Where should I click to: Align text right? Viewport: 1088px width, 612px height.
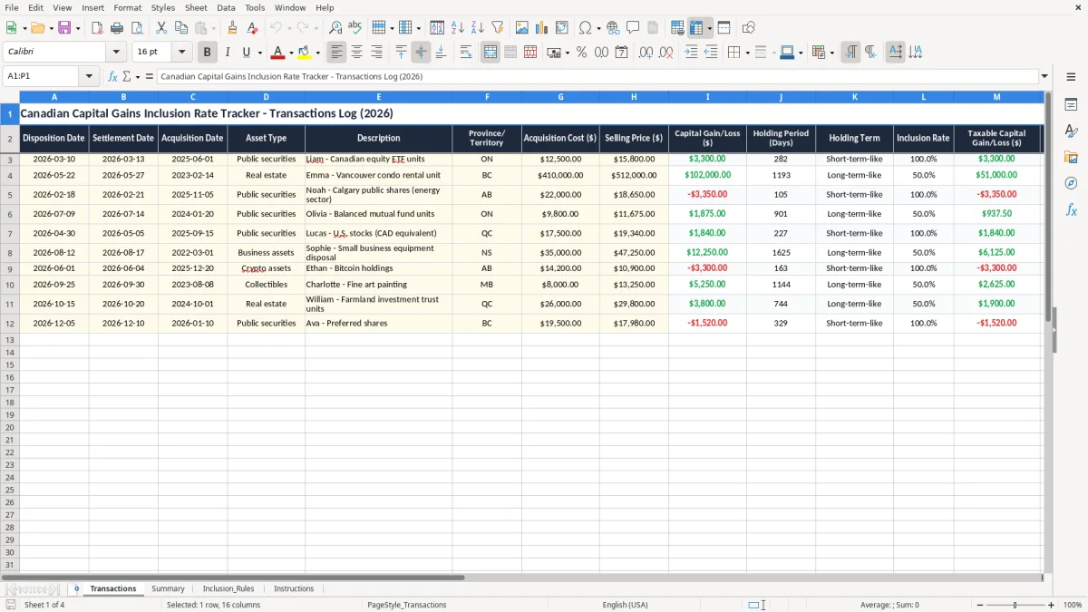click(377, 53)
